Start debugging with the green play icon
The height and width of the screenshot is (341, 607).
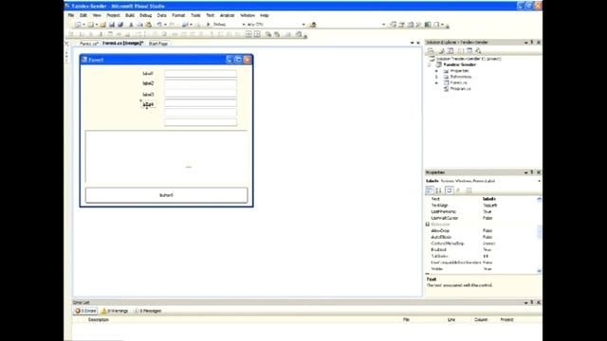[208, 25]
